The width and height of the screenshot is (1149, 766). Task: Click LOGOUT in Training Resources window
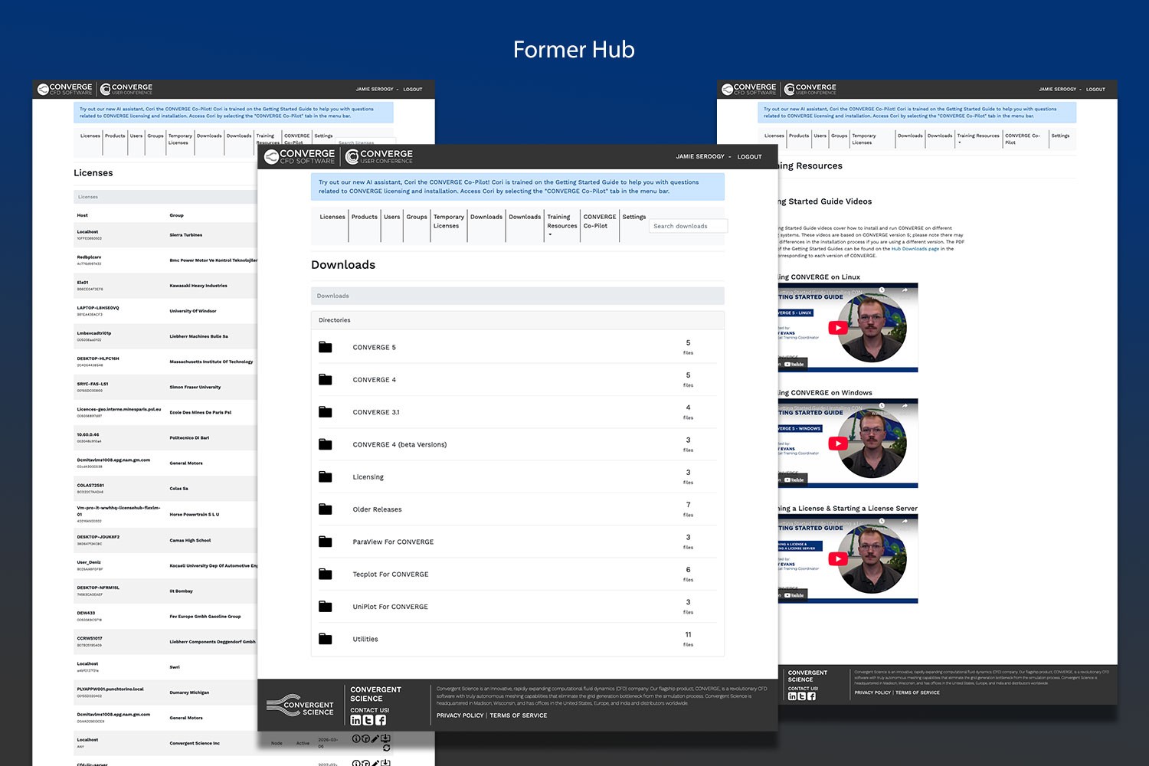(1095, 89)
